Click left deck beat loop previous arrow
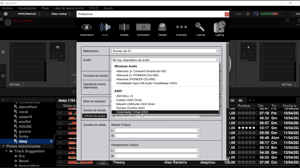This screenshot has height=168, width=300. [53, 56]
